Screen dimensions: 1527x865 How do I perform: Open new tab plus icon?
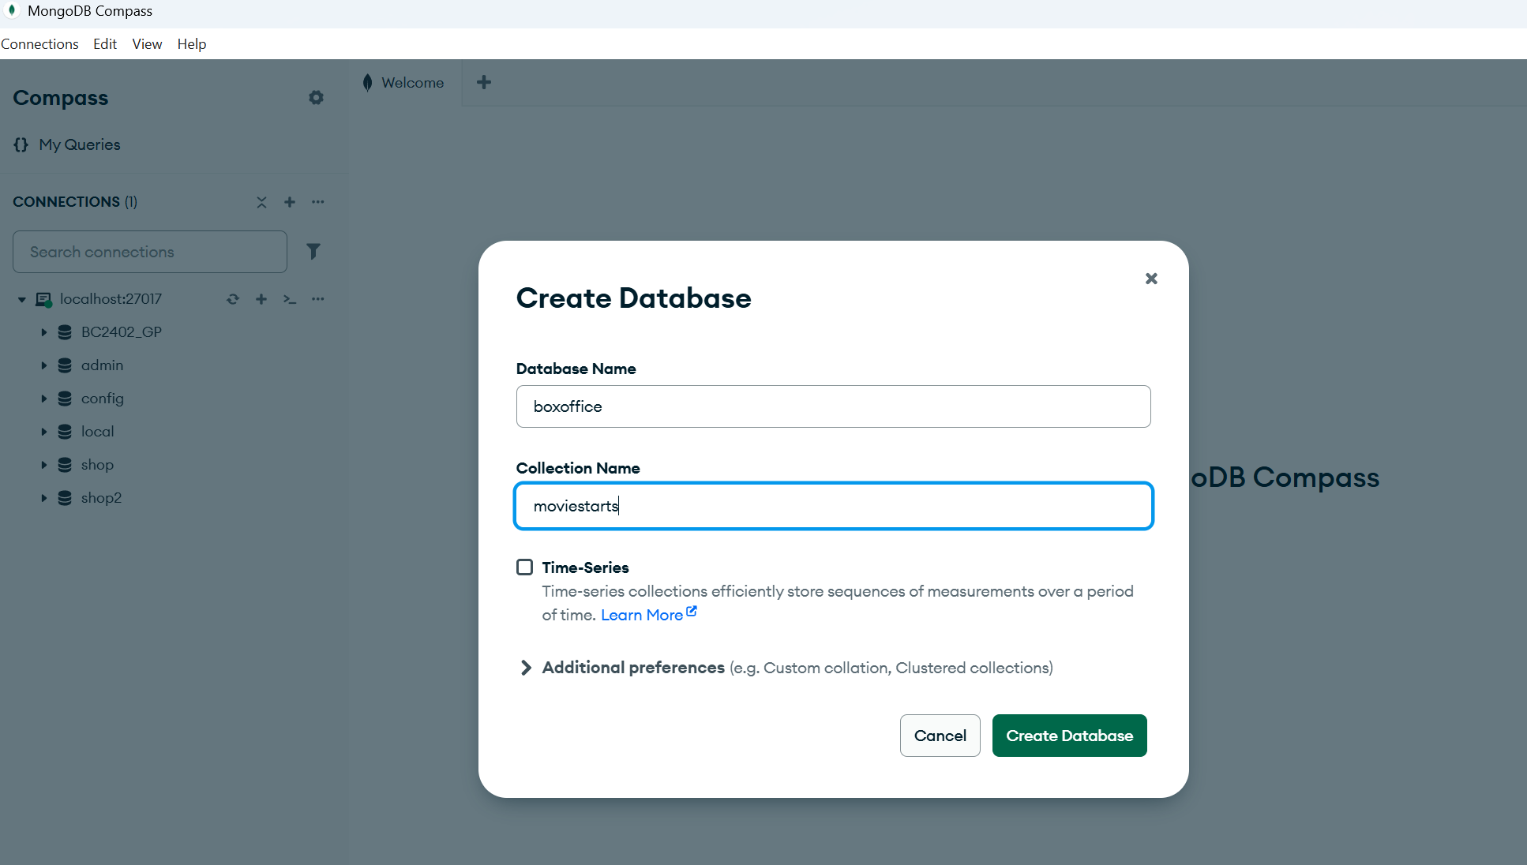(484, 82)
